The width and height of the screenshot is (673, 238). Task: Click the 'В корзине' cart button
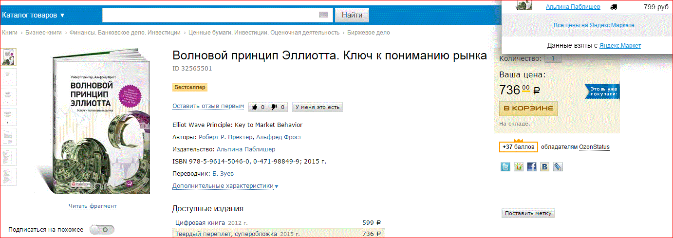528,108
